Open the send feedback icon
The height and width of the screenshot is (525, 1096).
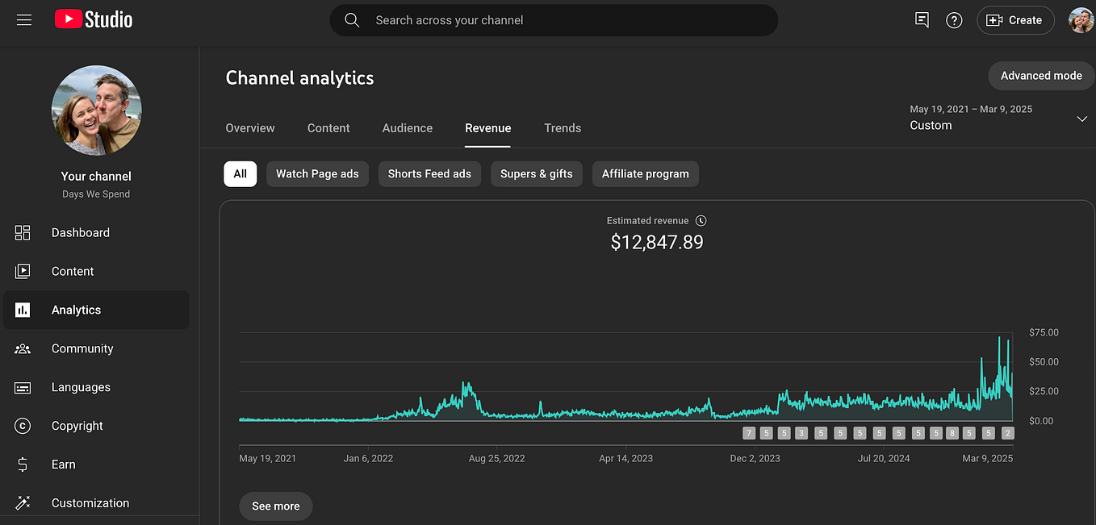(922, 19)
